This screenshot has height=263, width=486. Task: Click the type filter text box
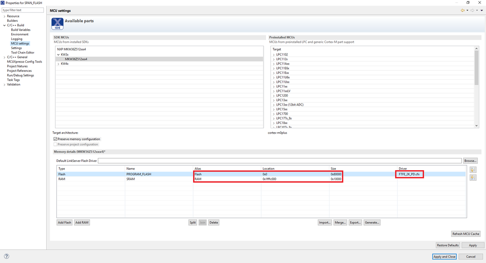23,10
